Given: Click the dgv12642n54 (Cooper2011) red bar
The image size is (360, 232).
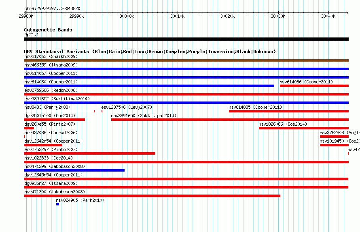Looking at the screenshot, I should [x=43, y=145].
